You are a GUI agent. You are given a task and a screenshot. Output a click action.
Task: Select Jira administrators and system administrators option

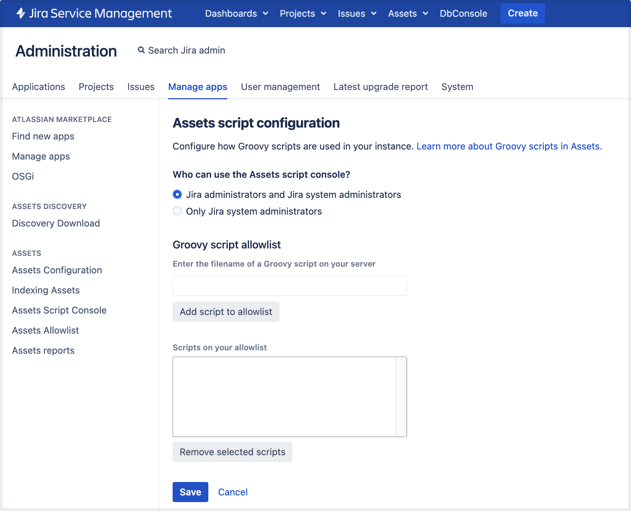click(x=177, y=194)
